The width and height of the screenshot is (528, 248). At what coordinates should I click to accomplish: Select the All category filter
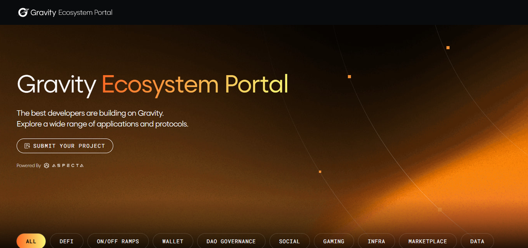coord(31,241)
